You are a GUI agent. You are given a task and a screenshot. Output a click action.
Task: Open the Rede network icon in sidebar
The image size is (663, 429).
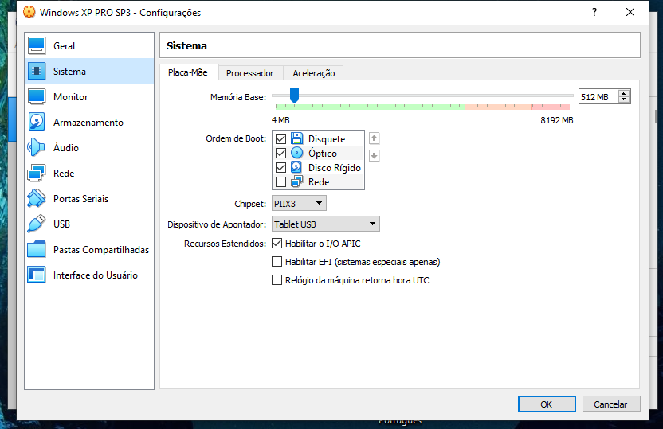37,174
